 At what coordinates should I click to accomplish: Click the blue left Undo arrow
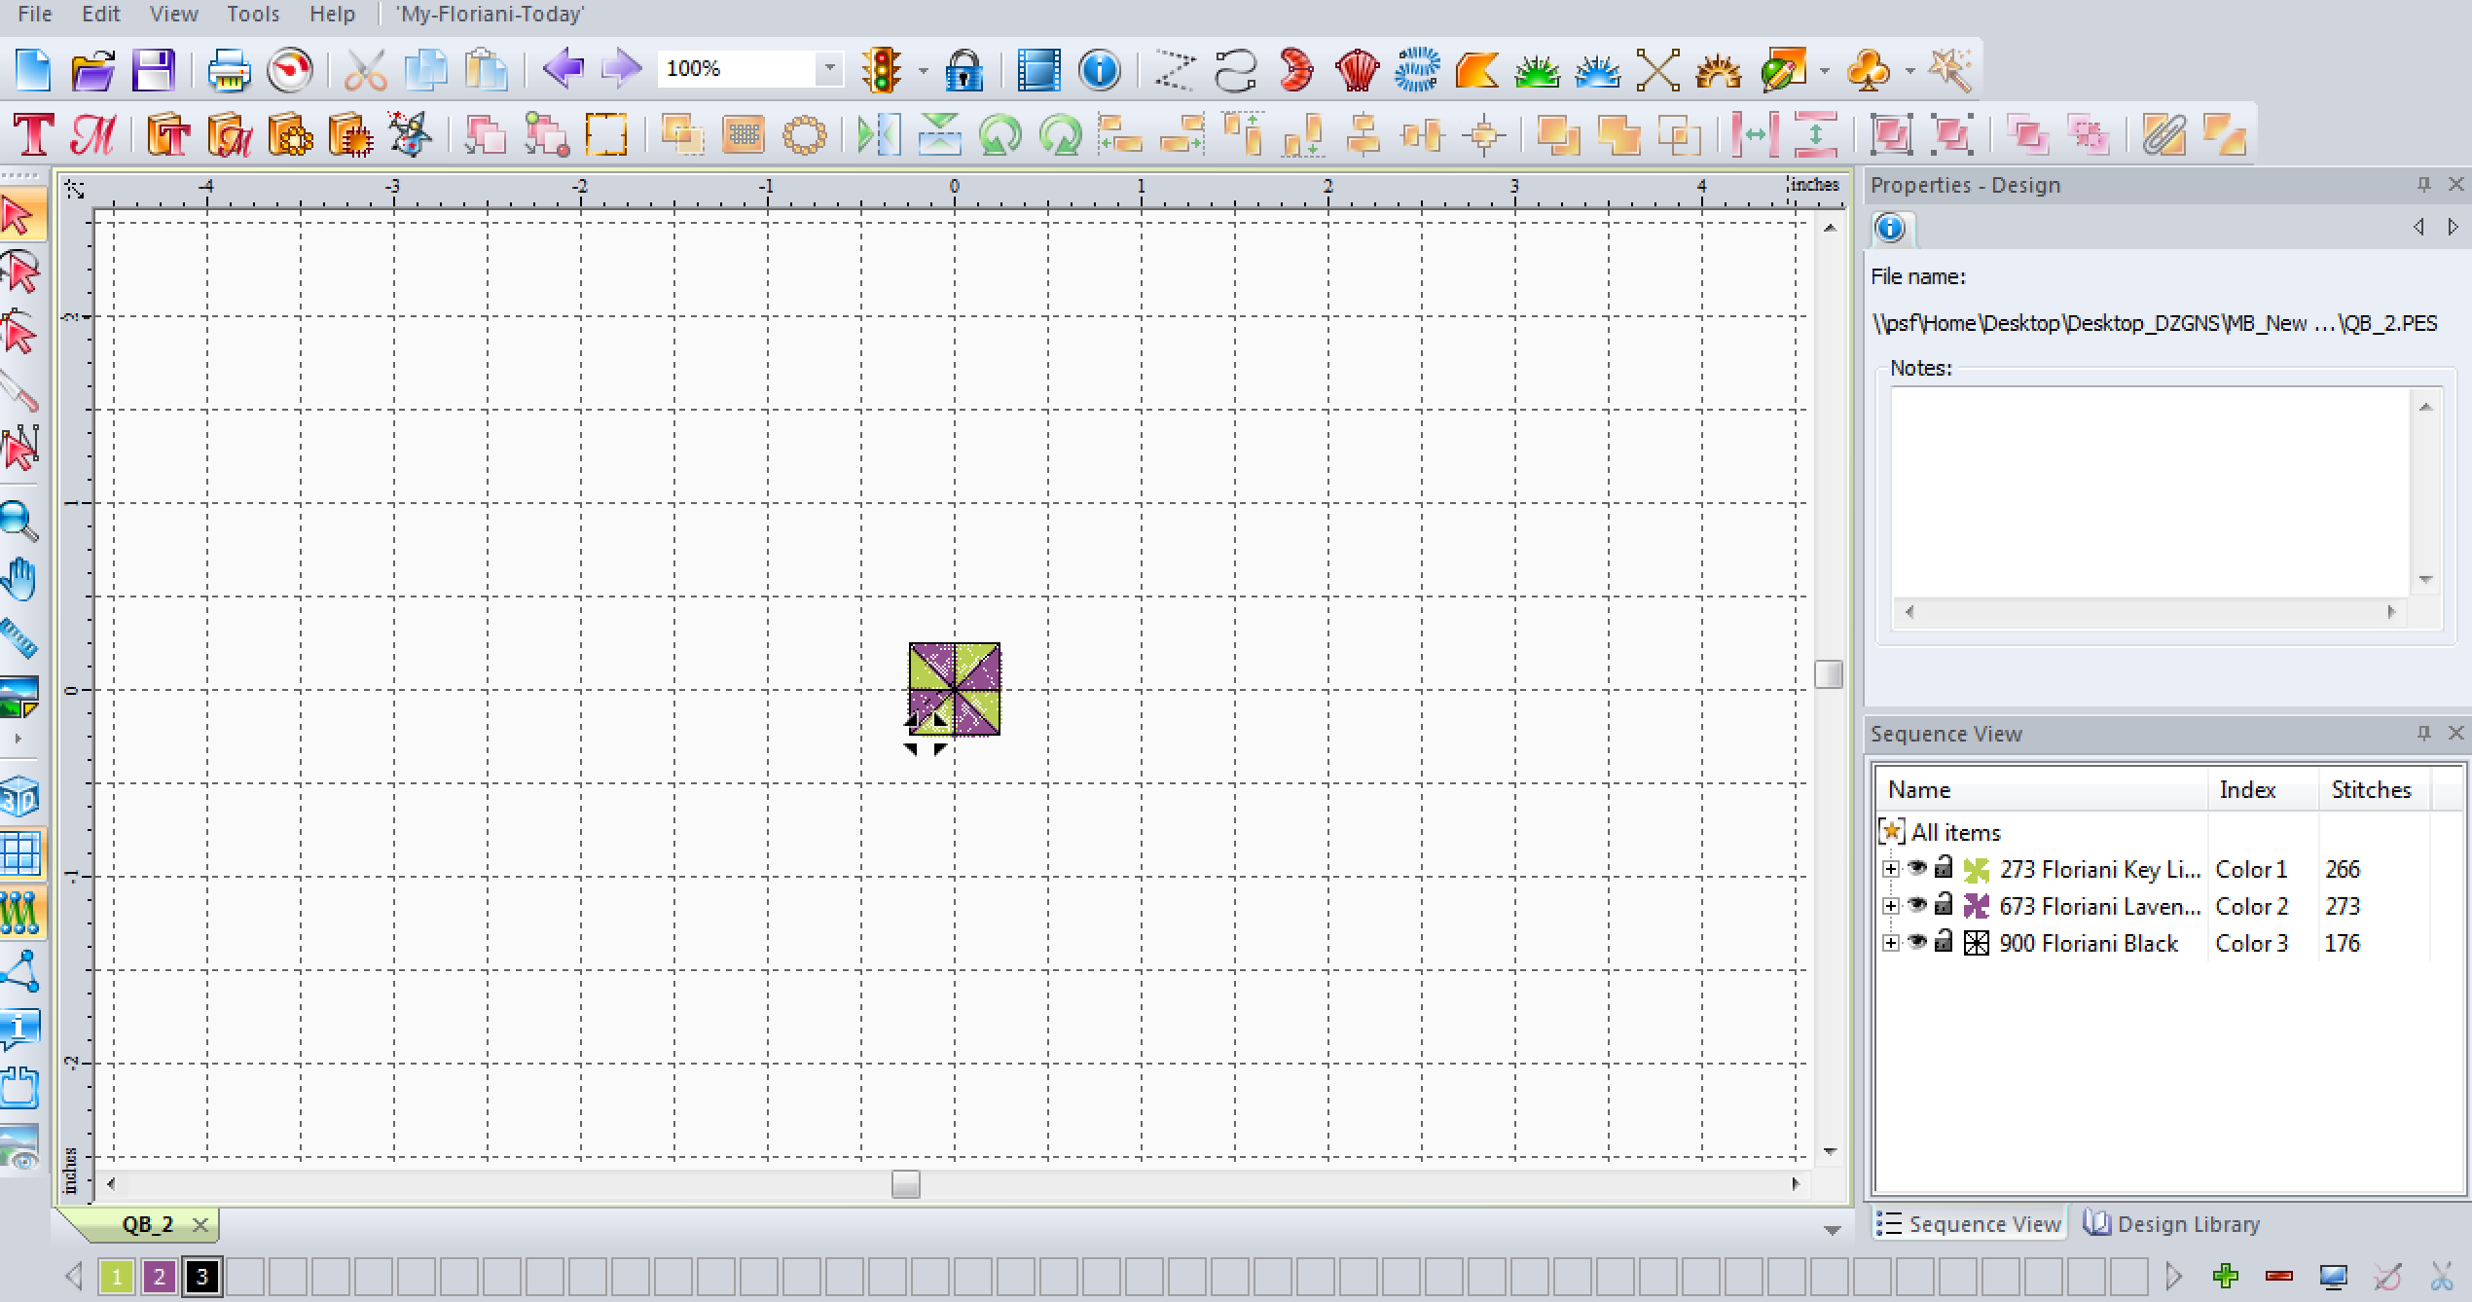pyautogui.click(x=563, y=70)
